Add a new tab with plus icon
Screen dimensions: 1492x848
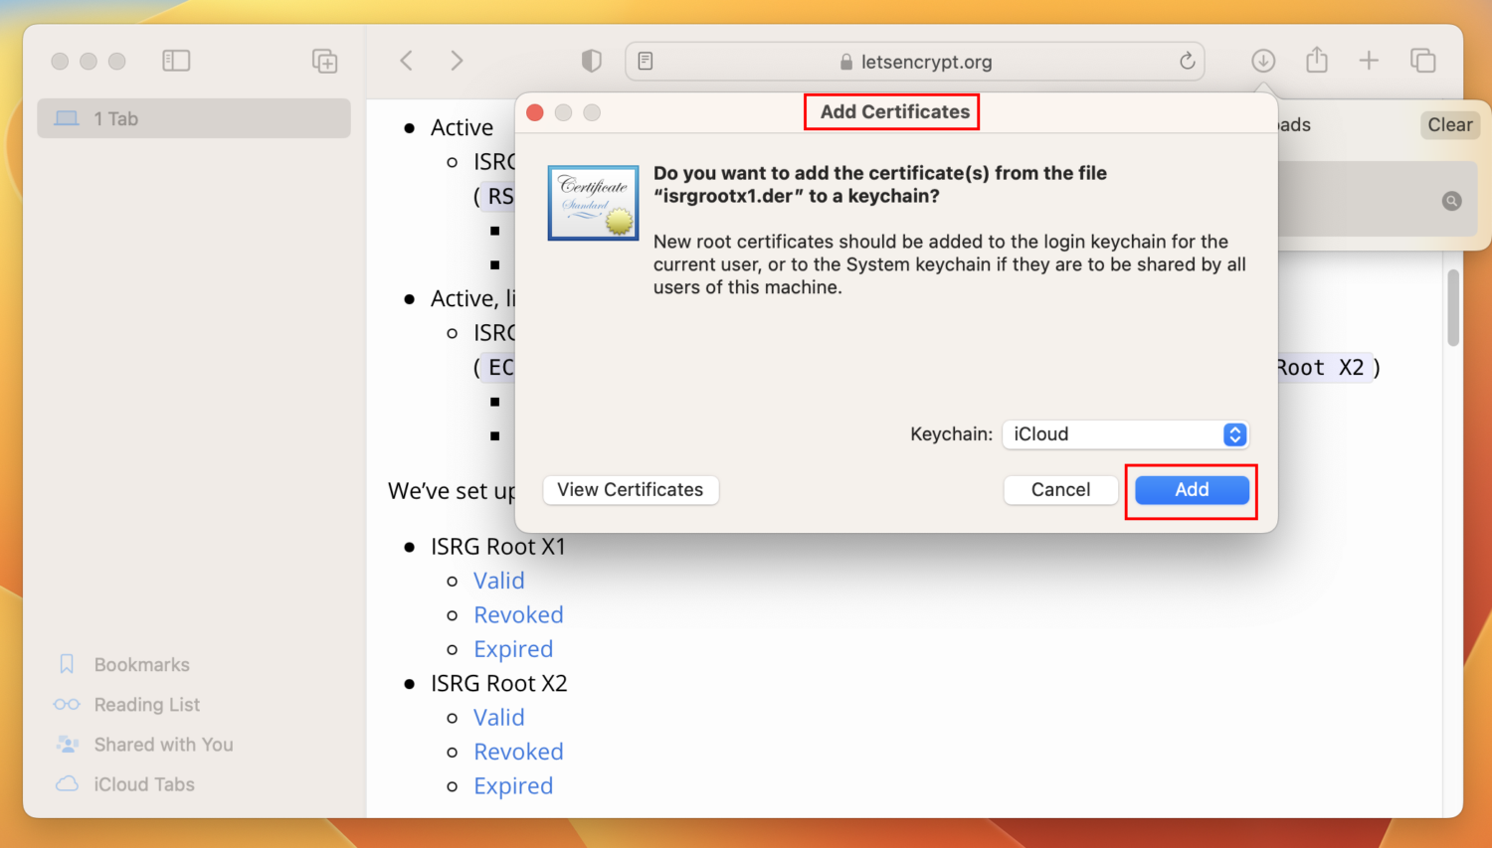1369,61
